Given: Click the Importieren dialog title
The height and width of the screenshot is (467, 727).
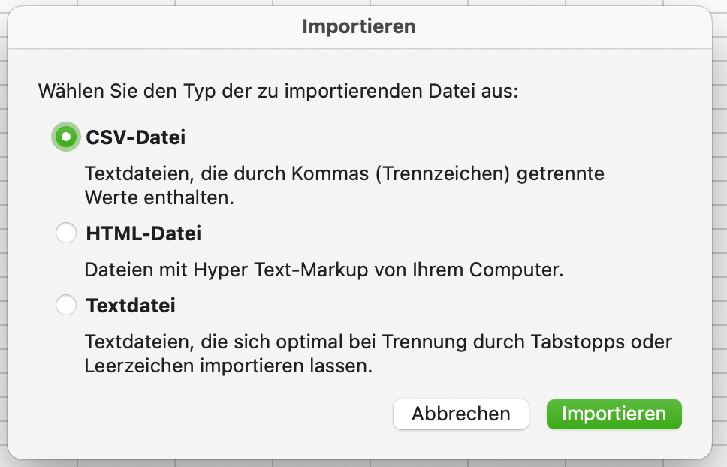Looking at the screenshot, I should pos(359,26).
